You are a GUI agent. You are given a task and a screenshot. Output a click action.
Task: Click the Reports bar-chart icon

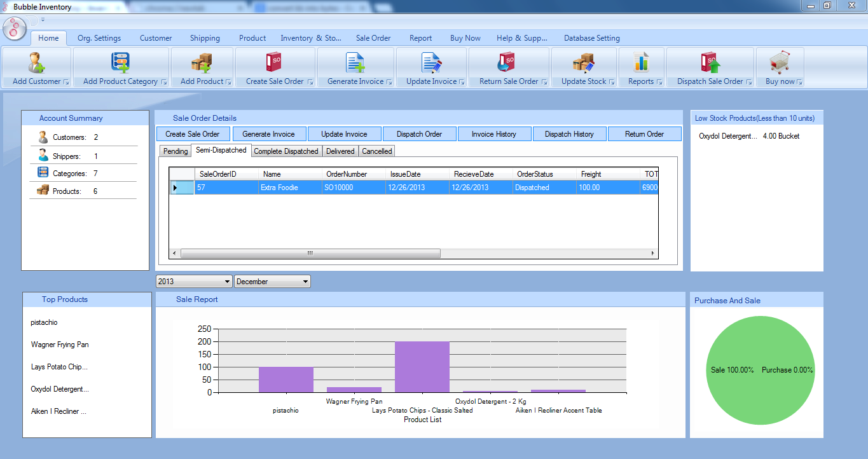[641, 63]
